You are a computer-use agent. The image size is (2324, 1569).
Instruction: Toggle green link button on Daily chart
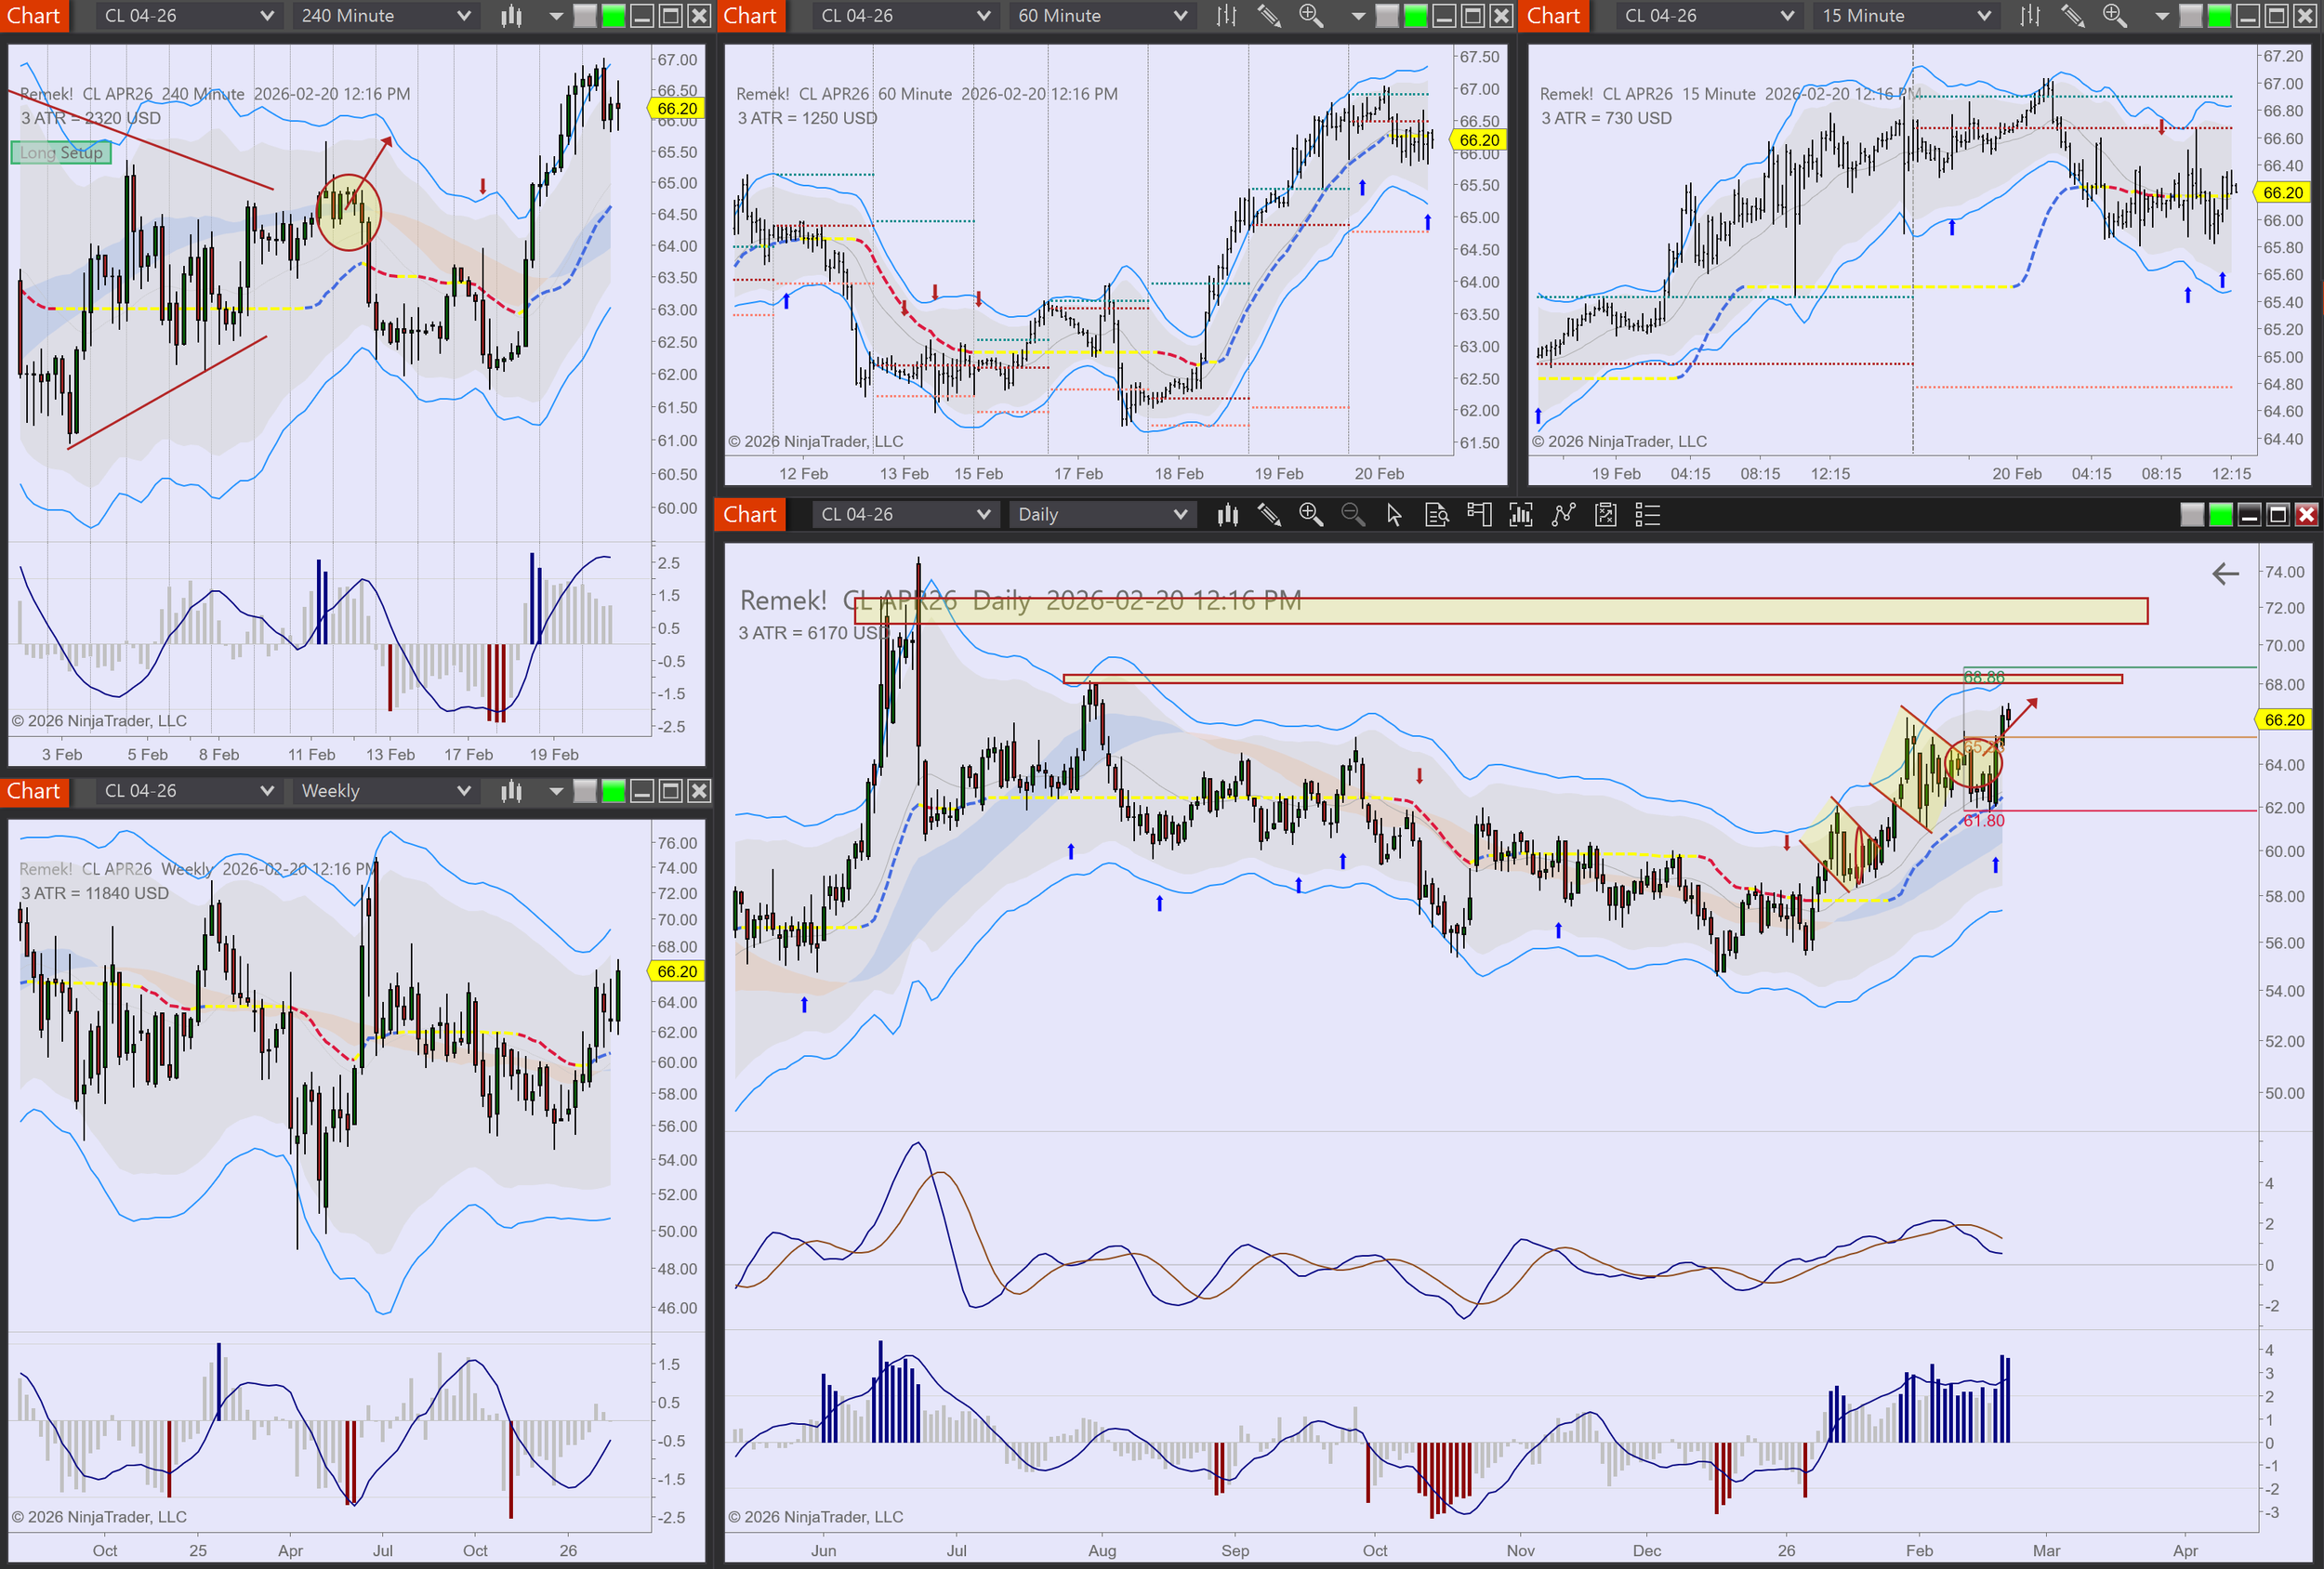[2220, 515]
